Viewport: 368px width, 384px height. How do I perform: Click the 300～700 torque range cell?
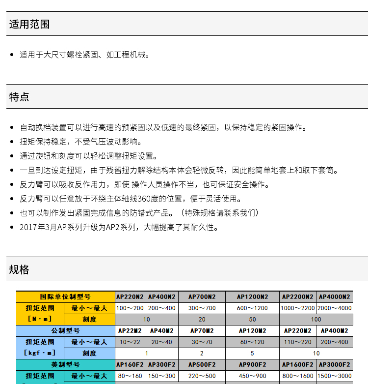point(202,308)
